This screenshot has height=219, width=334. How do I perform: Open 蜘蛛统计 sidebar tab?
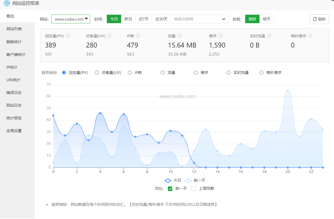[17, 42]
